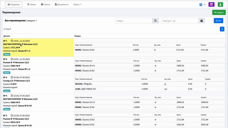
Task: Click the 1-7 из 7 counter
Action: (x=7, y=29)
